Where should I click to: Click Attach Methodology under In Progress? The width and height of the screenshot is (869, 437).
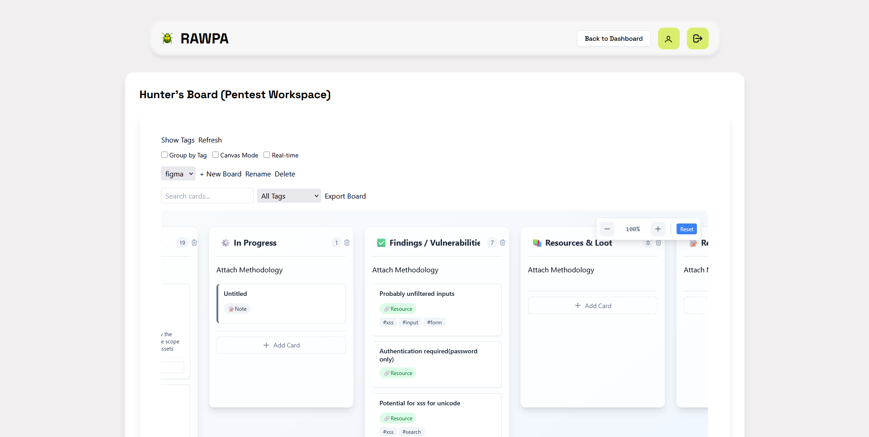coord(250,270)
